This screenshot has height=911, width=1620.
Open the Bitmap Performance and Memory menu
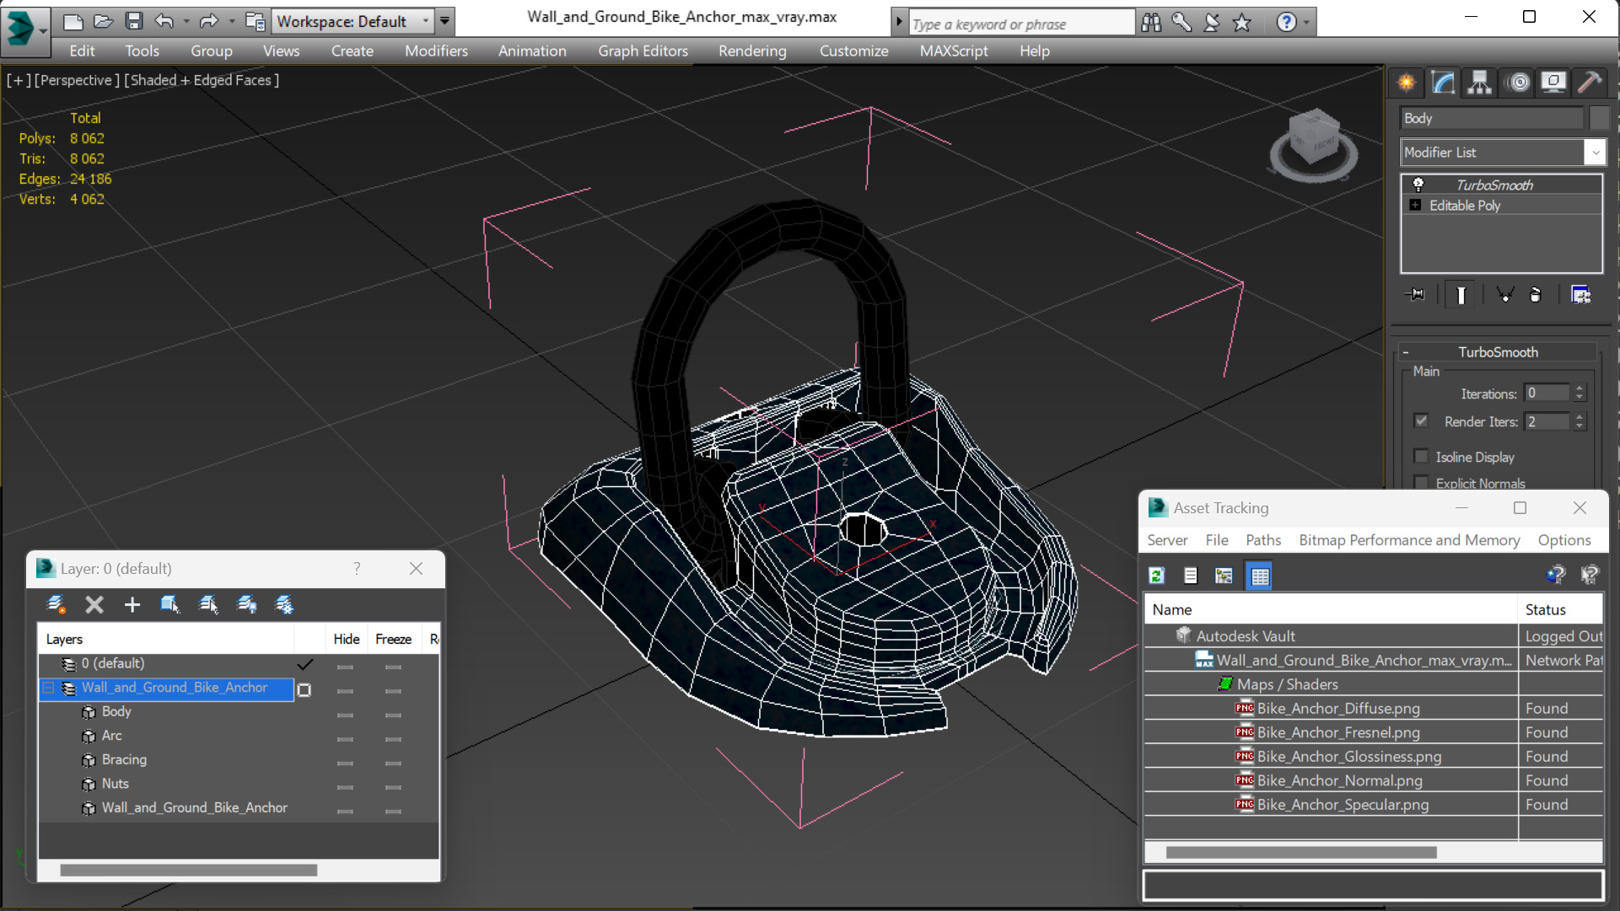click(1408, 540)
